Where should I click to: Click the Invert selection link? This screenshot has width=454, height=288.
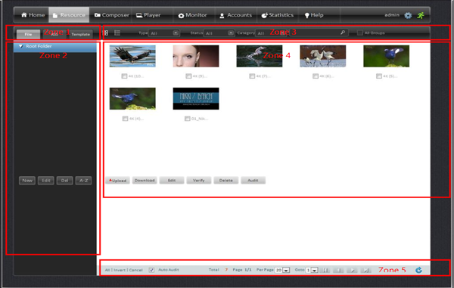coord(120,270)
